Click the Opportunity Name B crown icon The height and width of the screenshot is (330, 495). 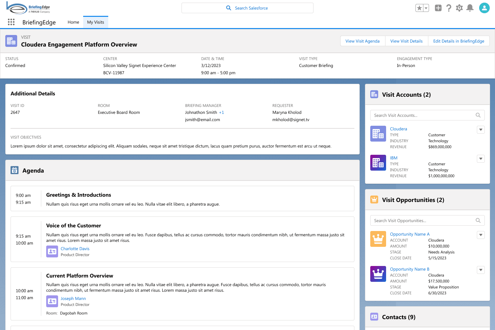[378, 274]
